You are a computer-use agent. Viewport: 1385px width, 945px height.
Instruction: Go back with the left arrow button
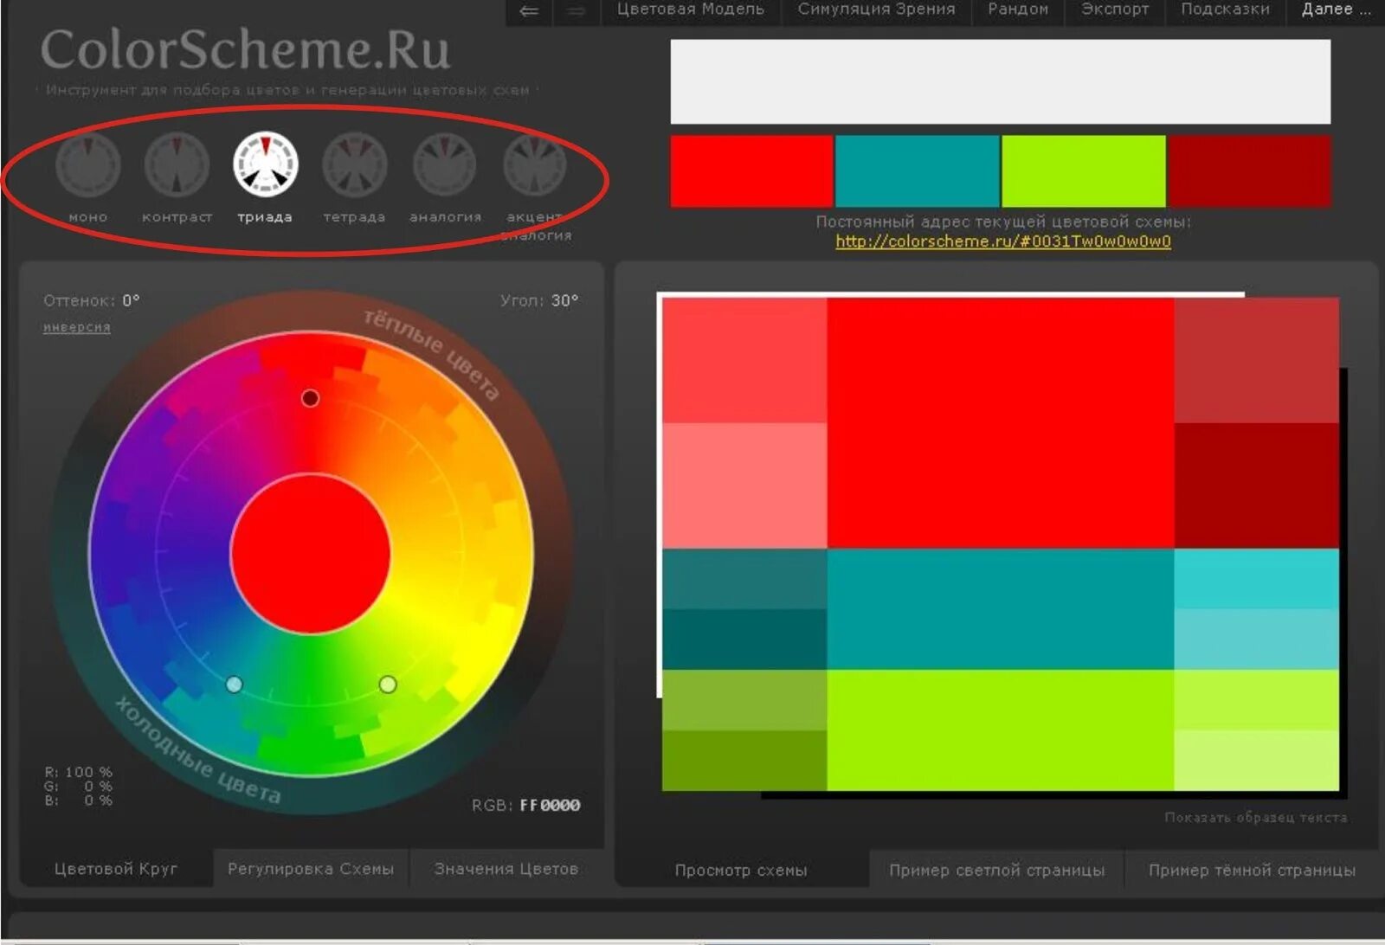click(x=529, y=11)
